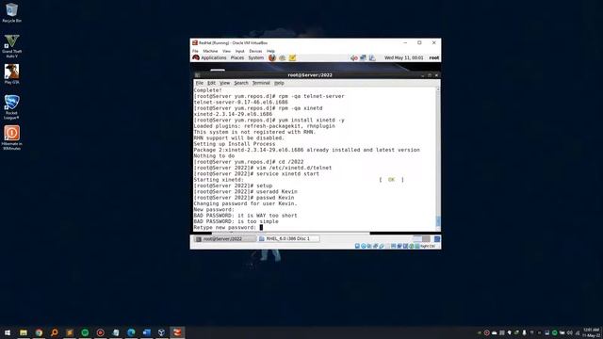Image resolution: width=603 pixels, height=339 pixels.
Task: Click the mail launcher icon in GNOME panel
Action: point(283,58)
